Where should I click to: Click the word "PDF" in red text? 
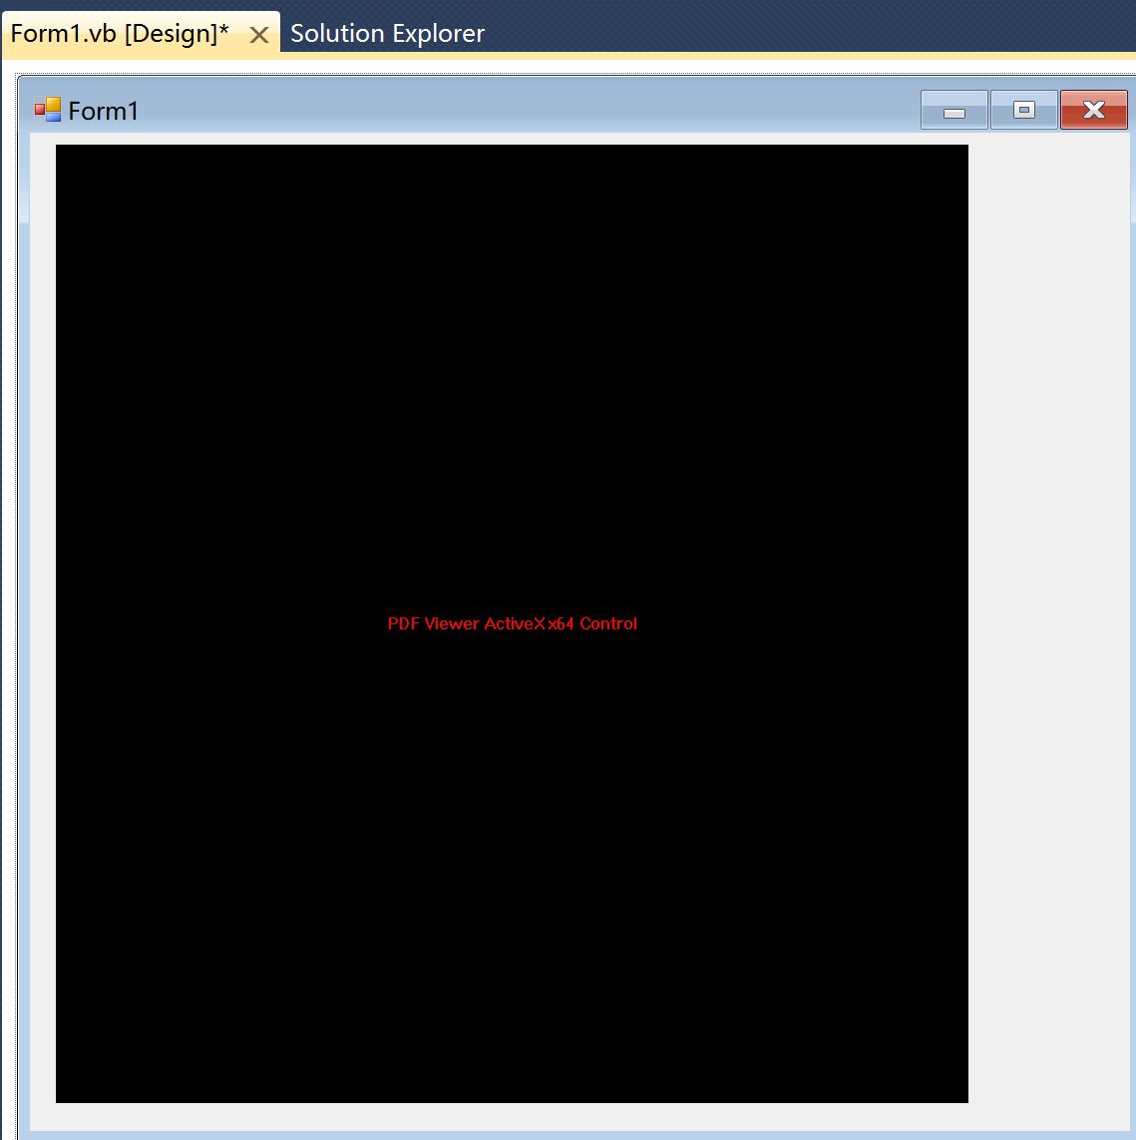pos(403,624)
